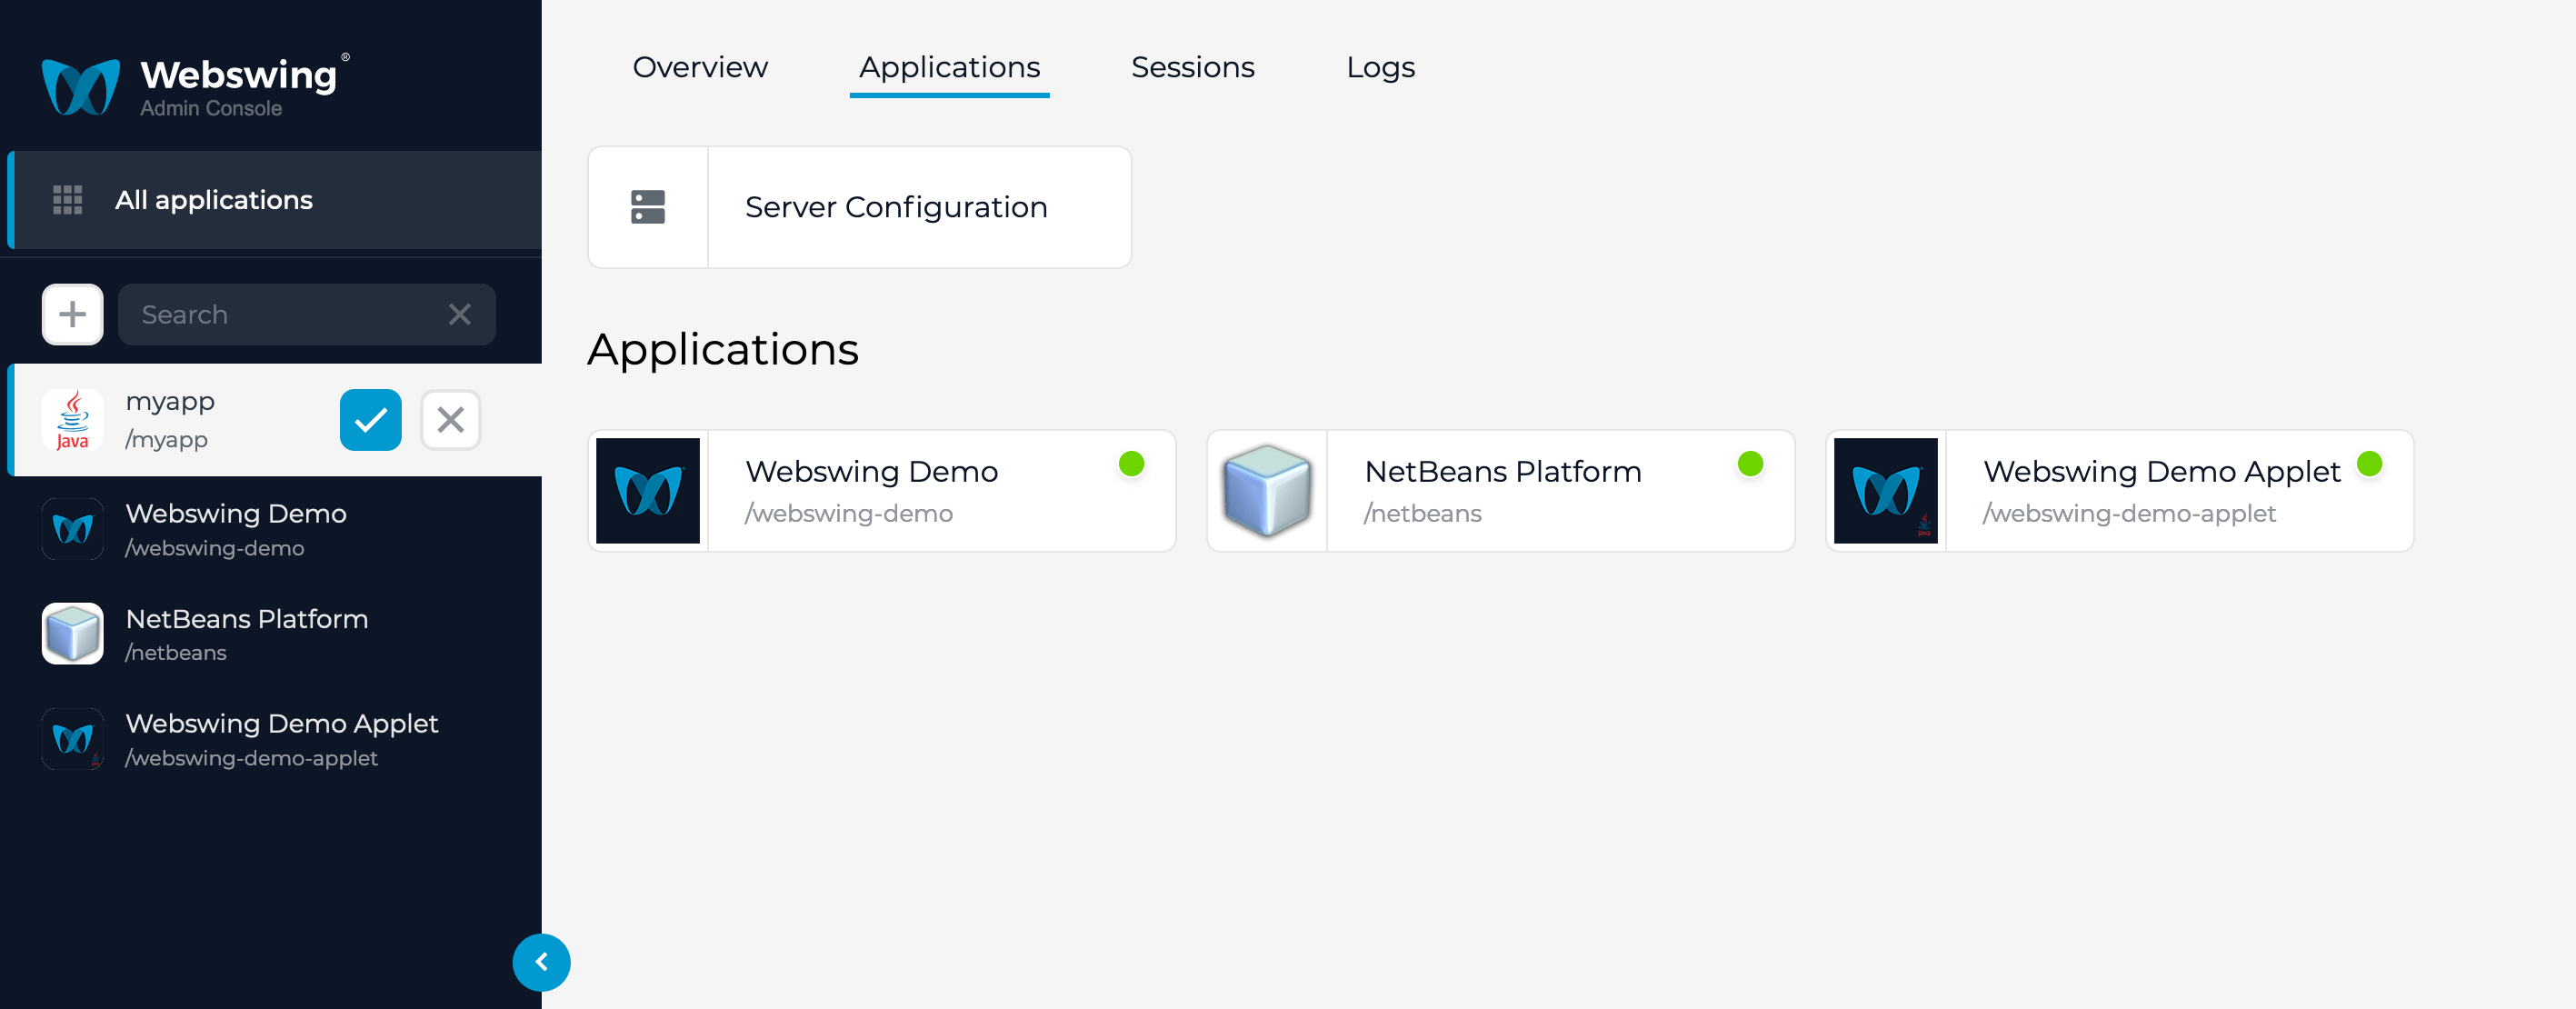2576x1009 pixels.
Task: Click the Add application plus button
Action: click(x=73, y=314)
